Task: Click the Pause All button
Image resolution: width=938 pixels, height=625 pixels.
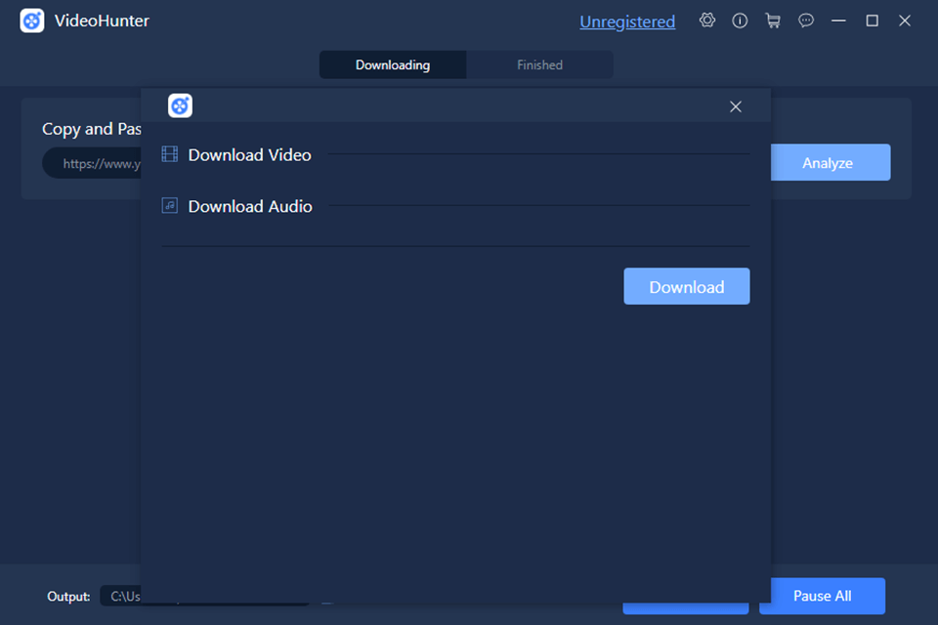Action: tap(822, 596)
